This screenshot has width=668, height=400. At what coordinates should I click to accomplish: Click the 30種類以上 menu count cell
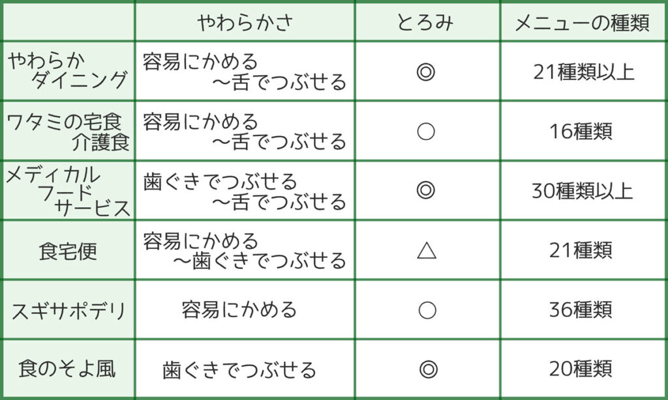583,191
